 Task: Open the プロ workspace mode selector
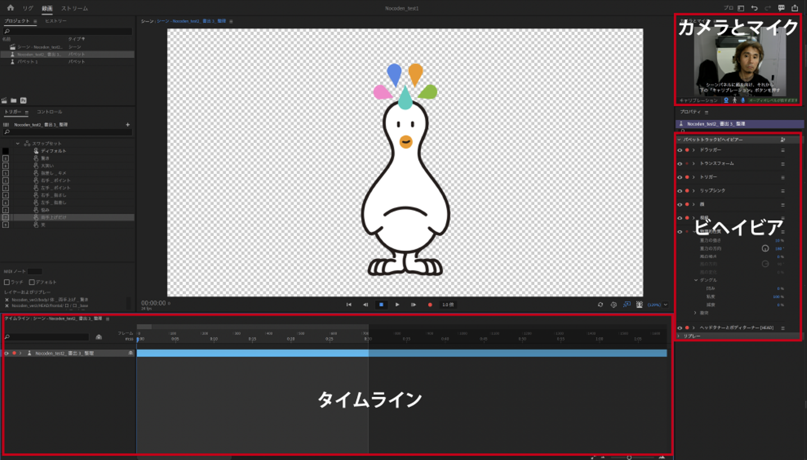729,8
